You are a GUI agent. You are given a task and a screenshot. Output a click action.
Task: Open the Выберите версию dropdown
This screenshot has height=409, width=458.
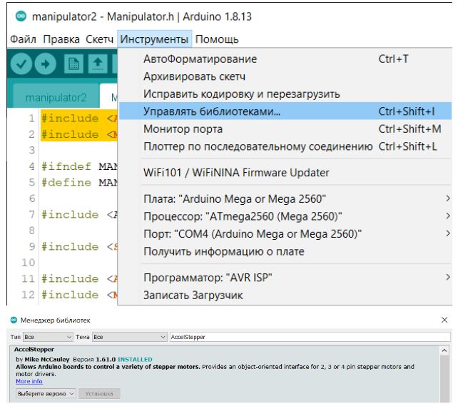[46, 394]
